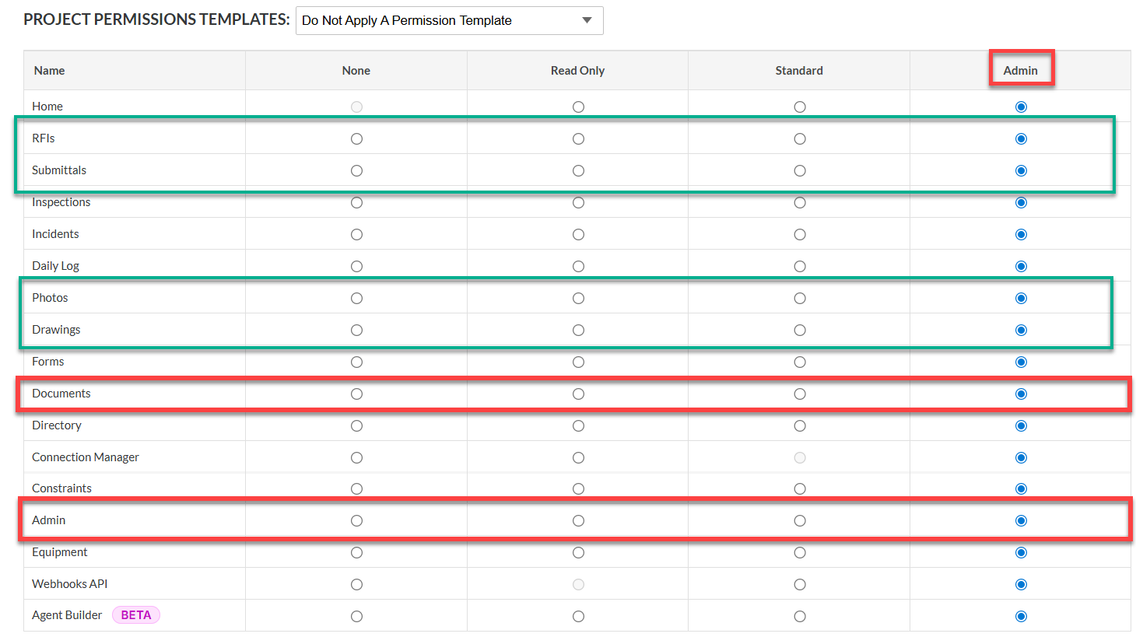Set Documents permission to Read Only
The width and height of the screenshot is (1136, 644).
[578, 394]
